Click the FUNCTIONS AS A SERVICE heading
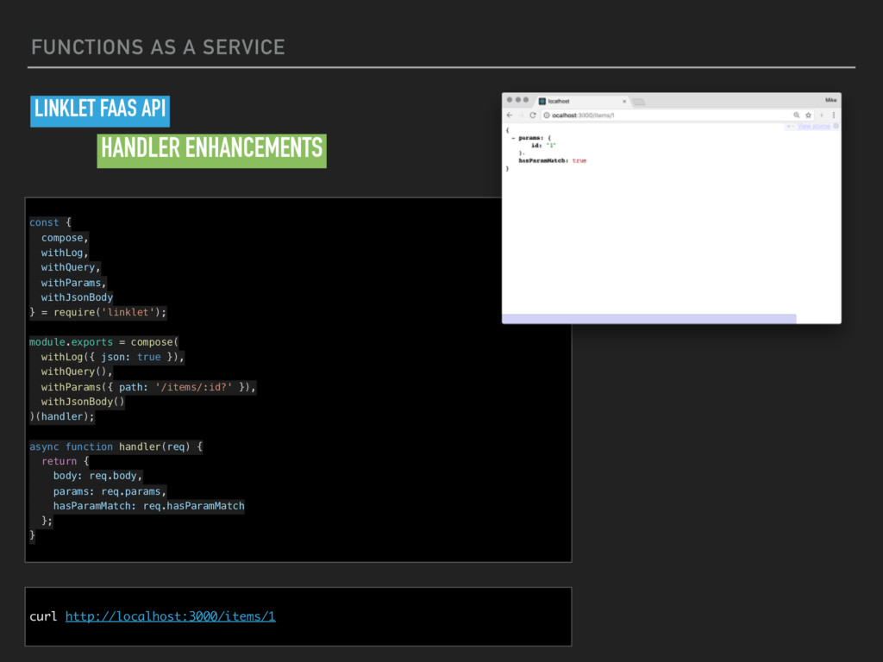This screenshot has width=883, height=662. pyautogui.click(x=159, y=47)
